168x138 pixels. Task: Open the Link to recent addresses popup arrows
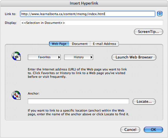(160, 14)
